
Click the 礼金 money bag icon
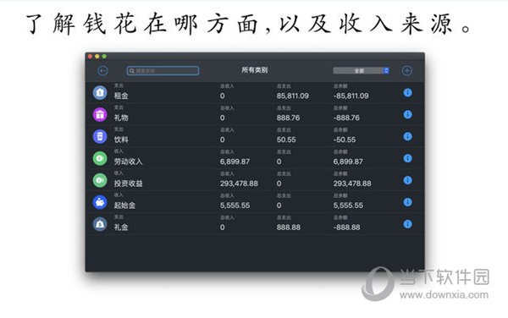tap(100, 224)
